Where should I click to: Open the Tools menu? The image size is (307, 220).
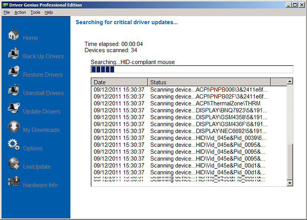click(35, 12)
